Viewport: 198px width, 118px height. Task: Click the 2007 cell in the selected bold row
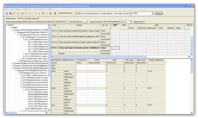click(x=115, y=48)
